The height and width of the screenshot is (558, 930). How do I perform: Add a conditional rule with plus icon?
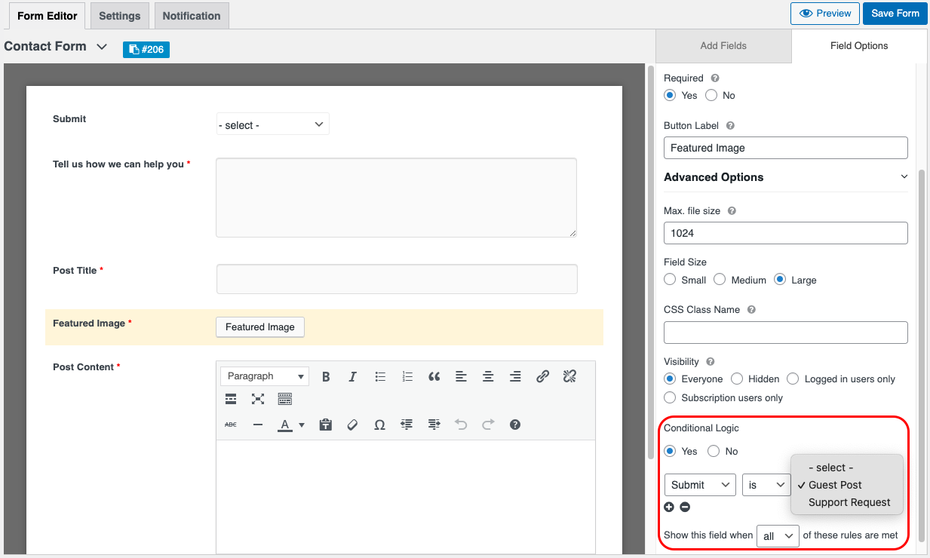pos(669,507)
